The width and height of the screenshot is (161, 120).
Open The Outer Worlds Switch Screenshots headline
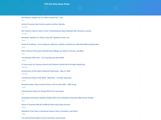[43, 118]
